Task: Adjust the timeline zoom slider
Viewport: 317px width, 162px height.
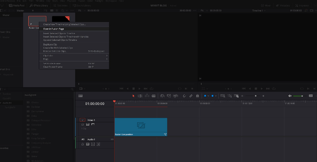Action: click(255, 96)
